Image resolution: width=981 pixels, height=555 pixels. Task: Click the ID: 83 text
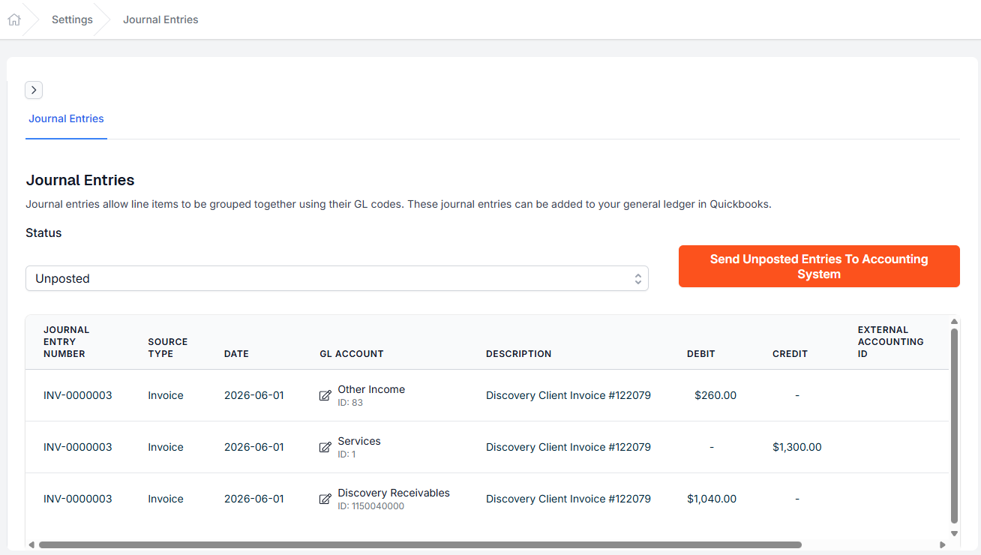coord(350,403)
